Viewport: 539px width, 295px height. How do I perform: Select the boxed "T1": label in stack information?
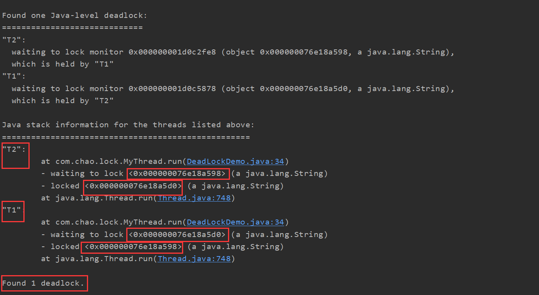(13, 210)
